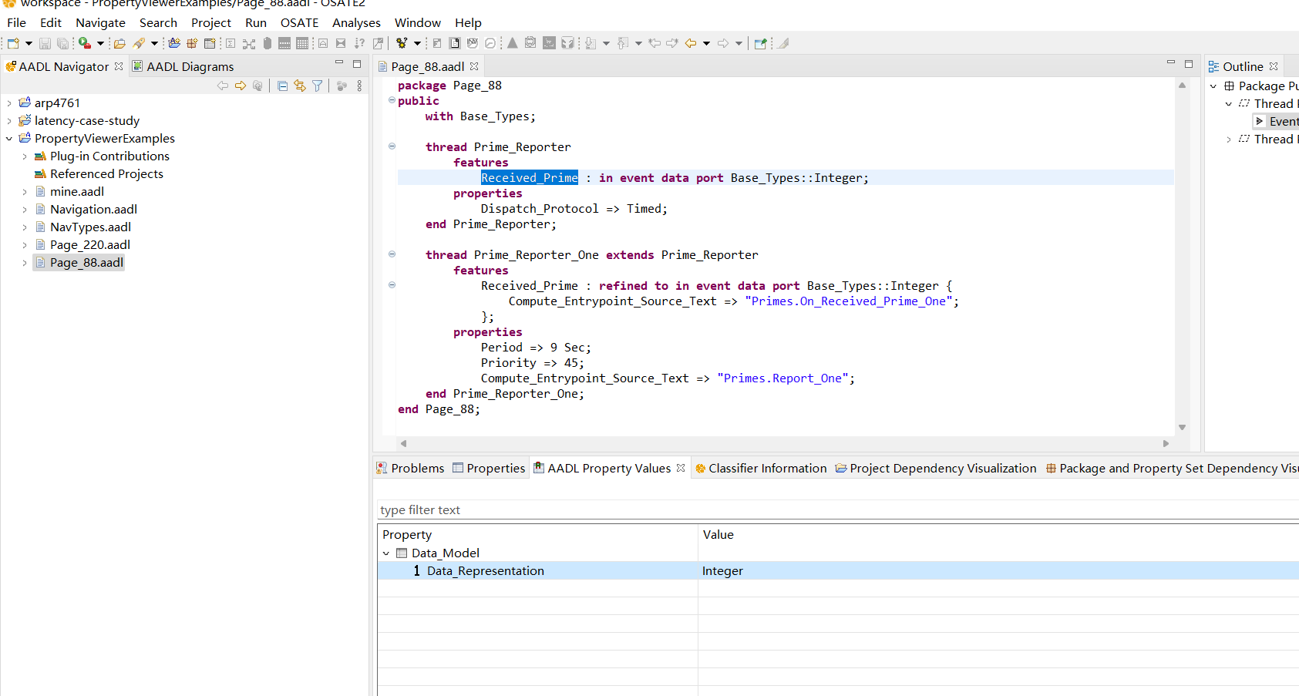Click the Previous Annotation toolbar icon
The image size is (1299, 696).
624,43
